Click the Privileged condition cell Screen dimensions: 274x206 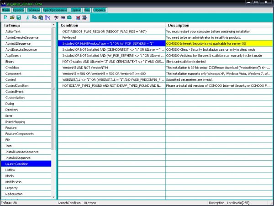[x=111, y=37]
